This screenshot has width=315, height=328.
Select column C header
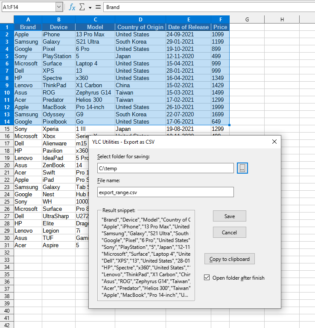[x=95, y=19]
